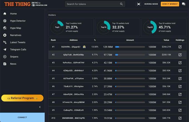Open the chat messages icon

click(183, 4)
